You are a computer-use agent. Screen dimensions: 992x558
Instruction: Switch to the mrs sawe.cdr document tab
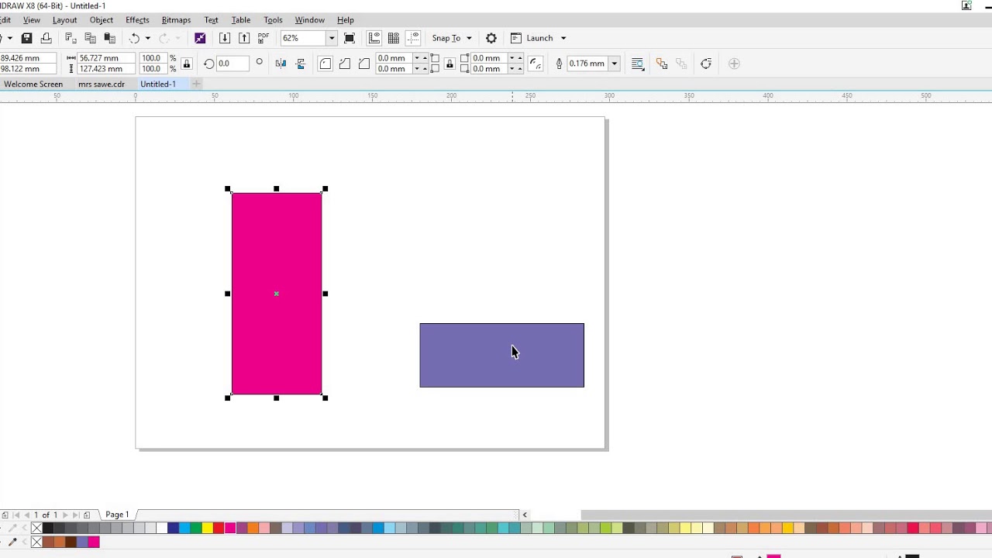(x=102, y=84)
